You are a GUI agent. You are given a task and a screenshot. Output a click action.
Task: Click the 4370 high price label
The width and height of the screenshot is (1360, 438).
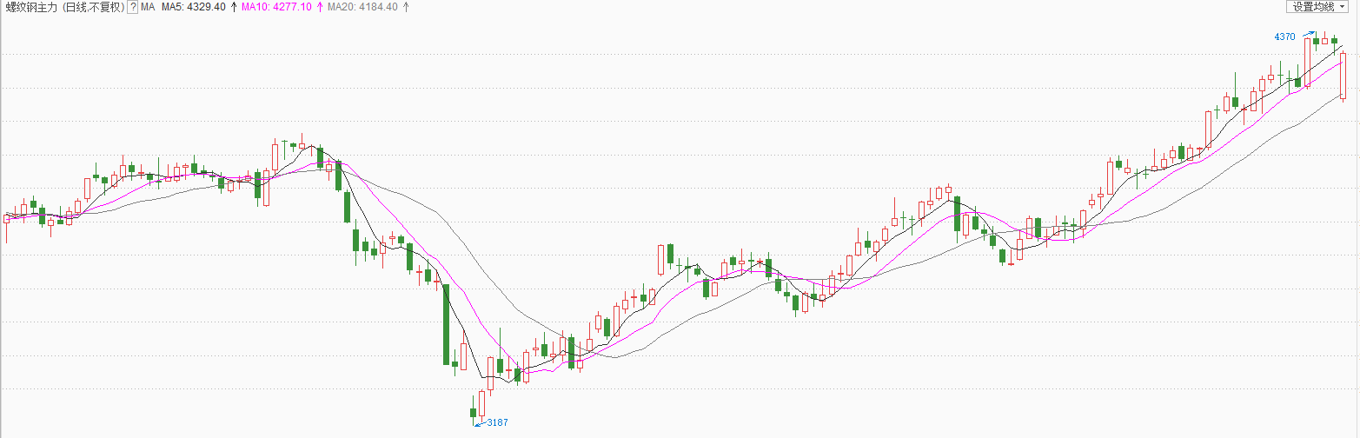[x=1284, y=36]
